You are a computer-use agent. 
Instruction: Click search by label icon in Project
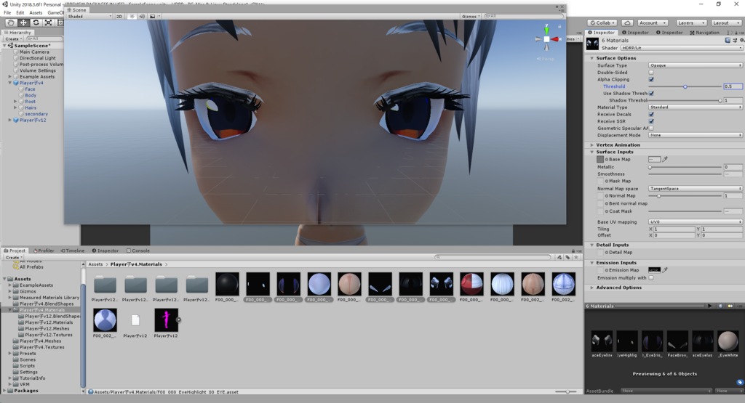(567, 257)
